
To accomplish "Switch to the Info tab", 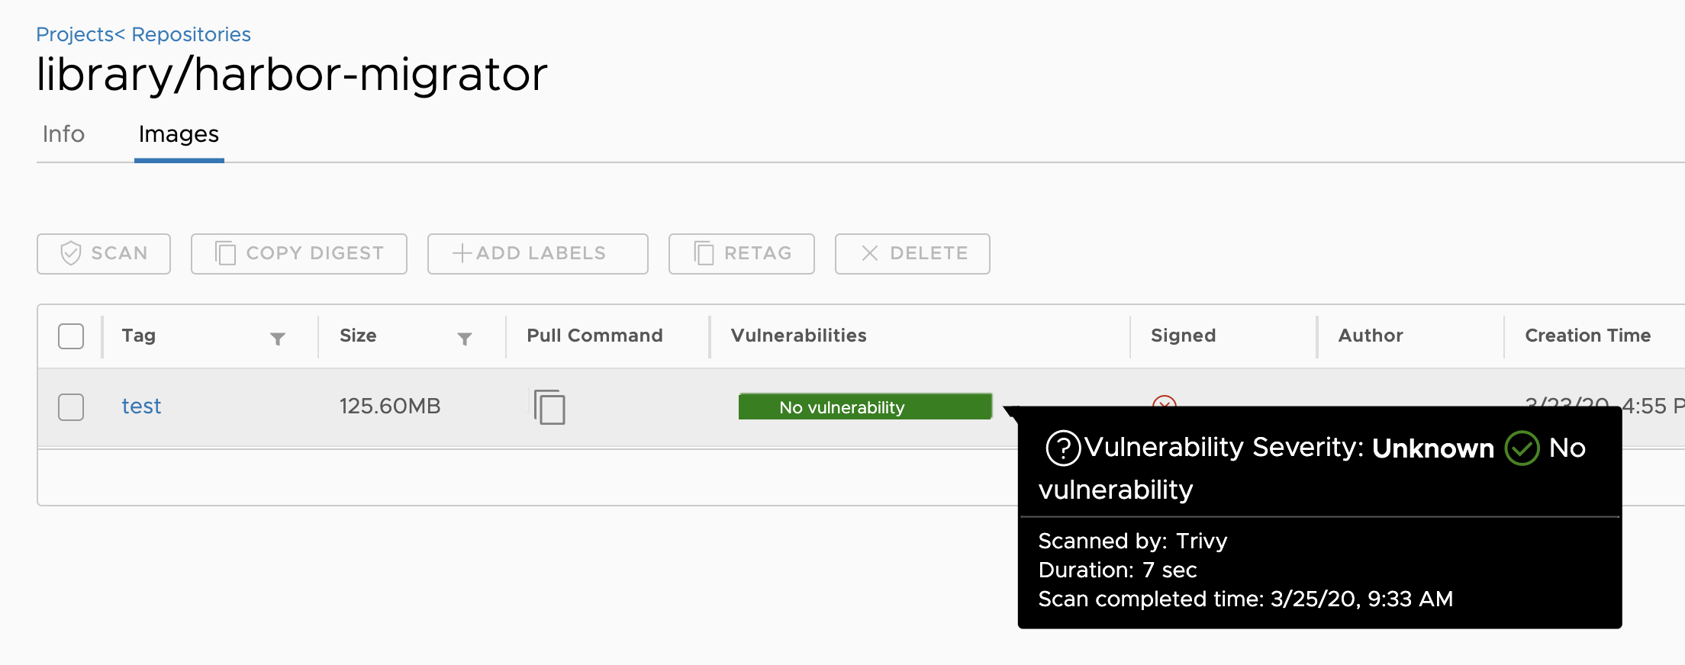I will (63, 134).
